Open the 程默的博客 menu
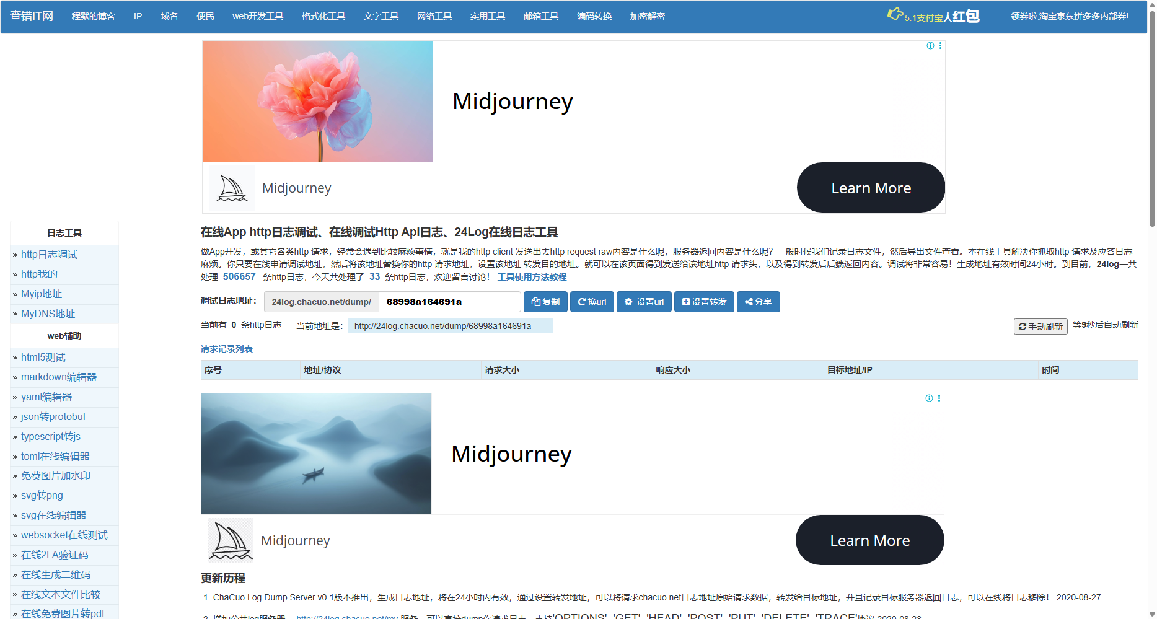 pyautogui.click(x=94, y=16)
